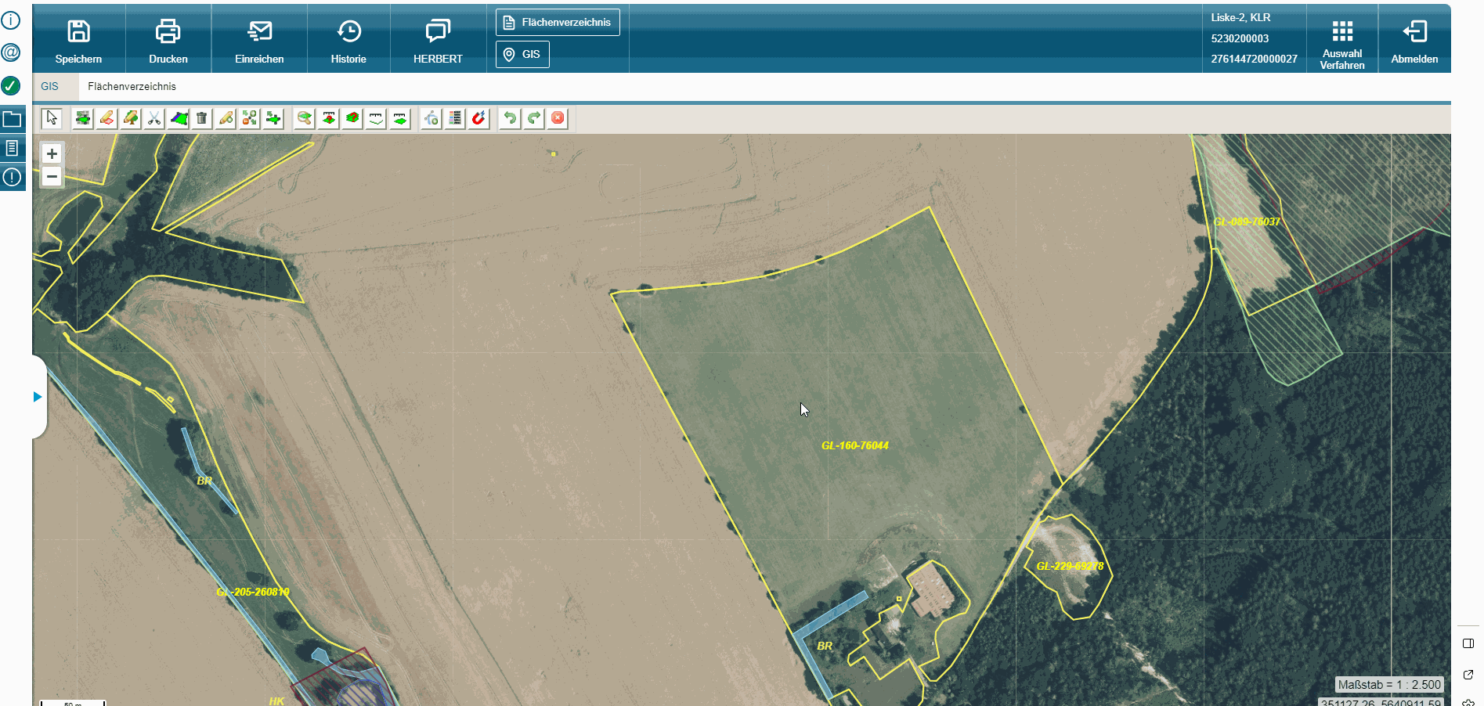Click the add node point tool
1484x706 pixels.
tap(431, 118)
